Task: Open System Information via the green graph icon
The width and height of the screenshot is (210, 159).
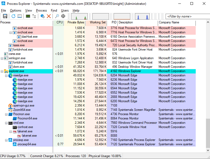Action: [x=28, y=16]
